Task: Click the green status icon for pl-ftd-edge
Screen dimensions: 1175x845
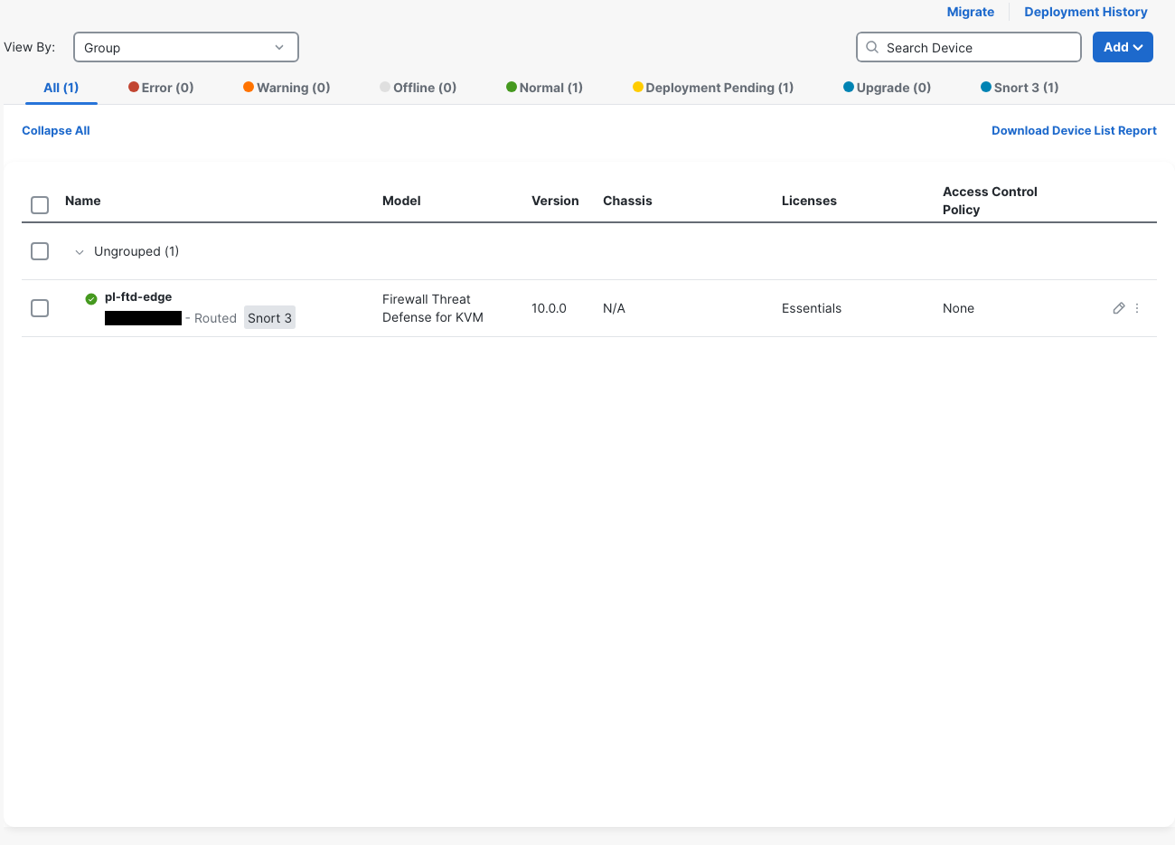Action: [x=91, y=299]
